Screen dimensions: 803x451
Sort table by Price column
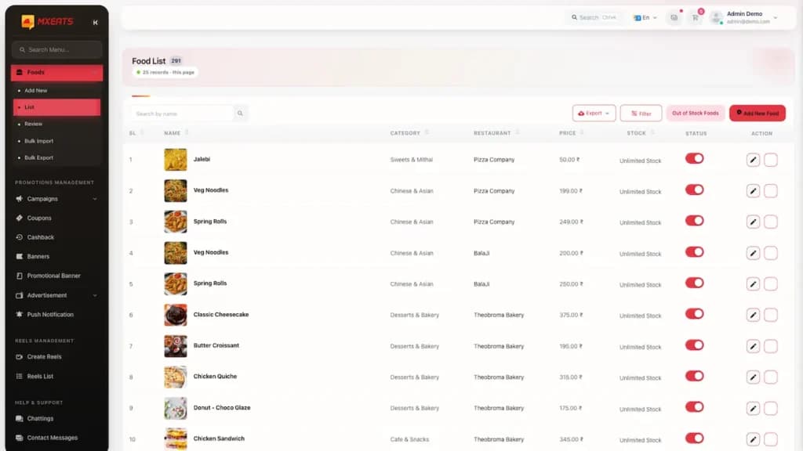coord(571,133)
